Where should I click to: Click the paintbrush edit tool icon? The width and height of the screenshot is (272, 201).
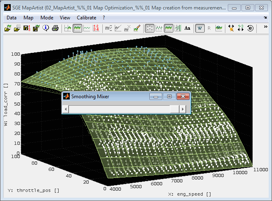click(138, 28)
